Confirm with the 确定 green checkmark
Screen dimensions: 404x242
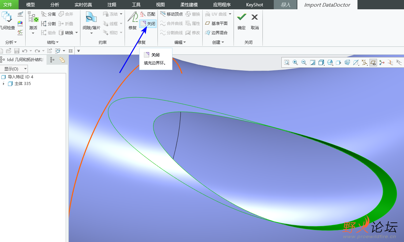pyautogui.click(x=242, y=21)
